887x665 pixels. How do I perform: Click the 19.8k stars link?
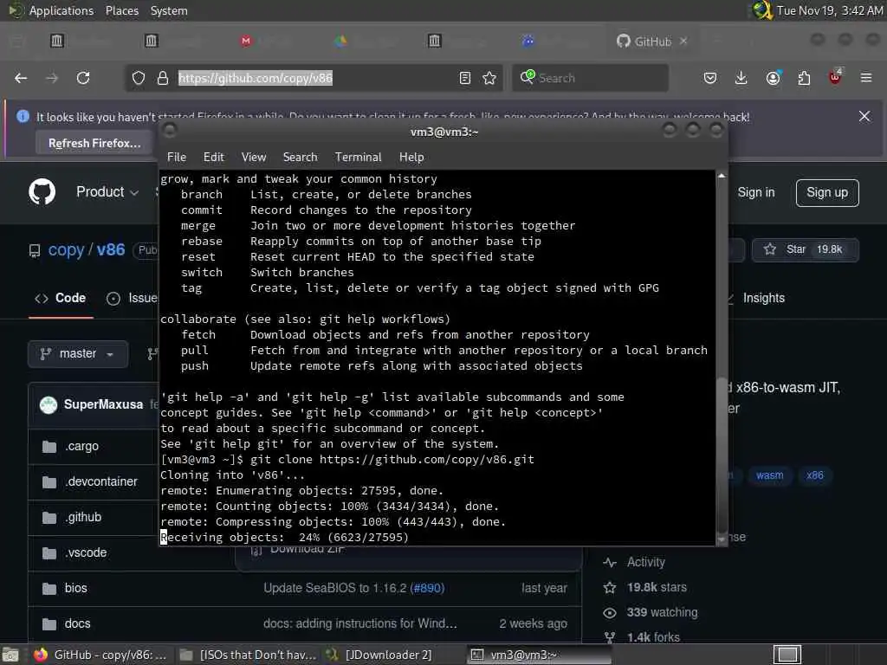click(x=657, y=588)
